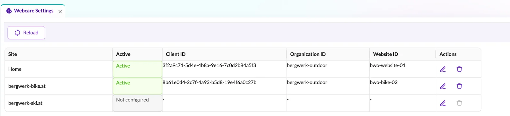The image size is (510, 116).
Task: Click bergwerk-outdoor organization in Home row
Action: point(307,65)
